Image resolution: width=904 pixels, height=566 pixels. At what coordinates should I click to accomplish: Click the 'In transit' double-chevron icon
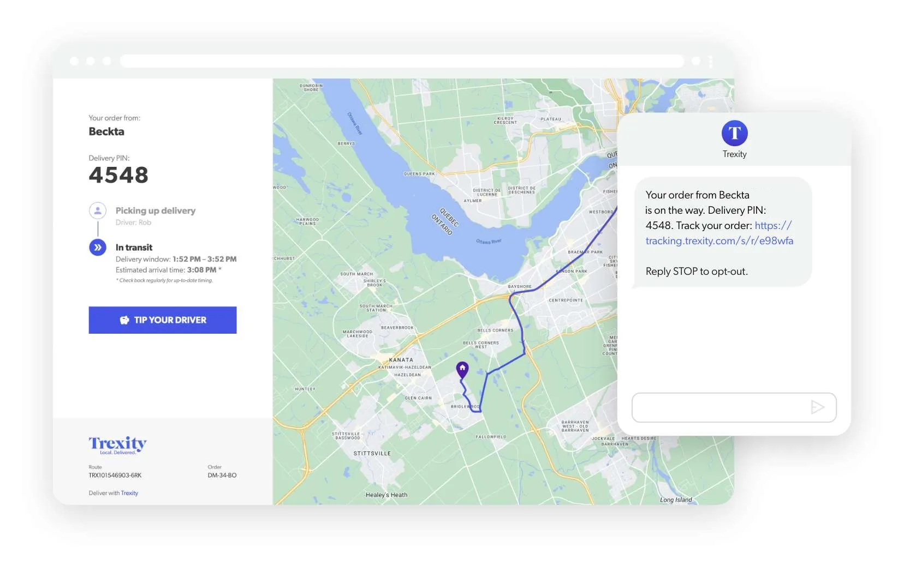[x=97, y=247]
